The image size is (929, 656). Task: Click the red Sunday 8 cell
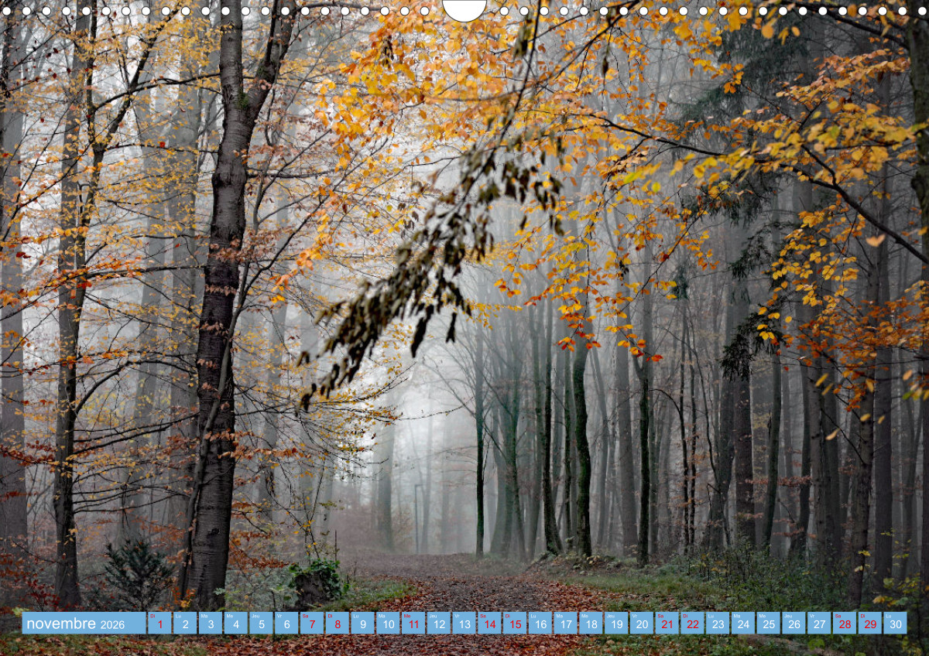[337, 624]
